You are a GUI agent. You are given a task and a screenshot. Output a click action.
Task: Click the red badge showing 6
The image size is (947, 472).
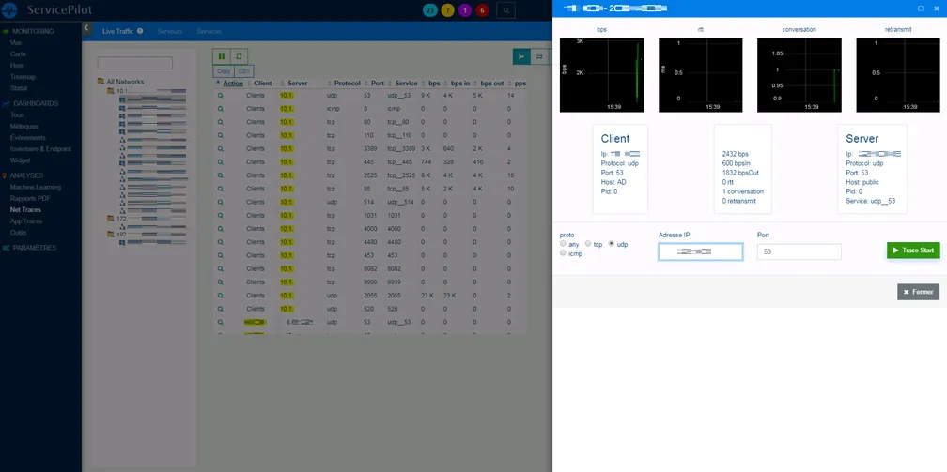482,10
